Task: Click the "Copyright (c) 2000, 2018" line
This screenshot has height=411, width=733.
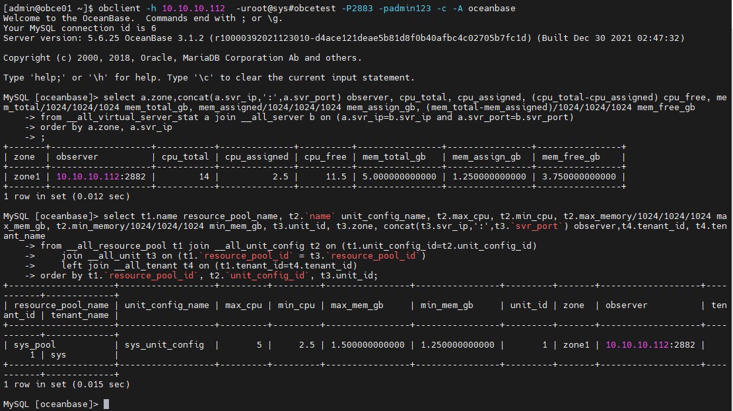Action: point(182,58)
